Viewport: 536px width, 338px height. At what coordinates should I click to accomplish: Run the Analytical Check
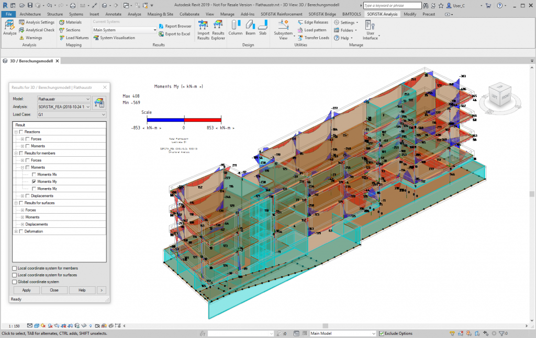(x=37, y=30)
